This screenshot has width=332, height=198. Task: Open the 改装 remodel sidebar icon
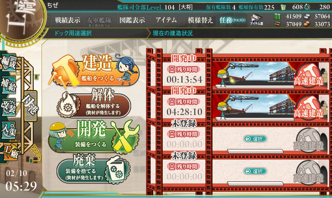click(8, 107)
